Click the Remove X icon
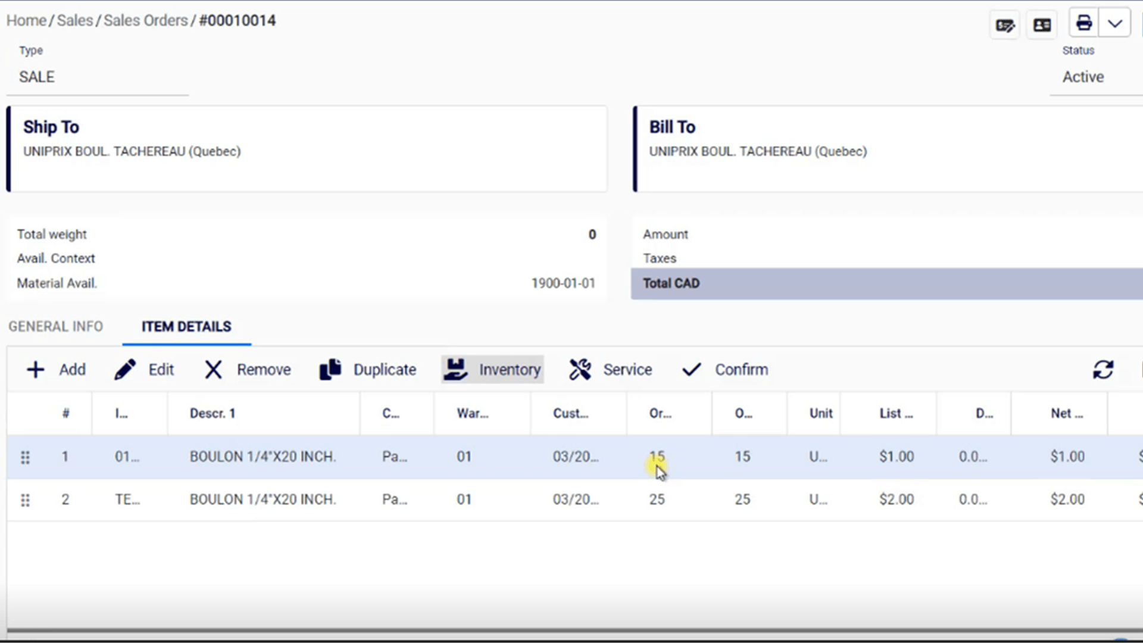 click(x=213, y=370)
